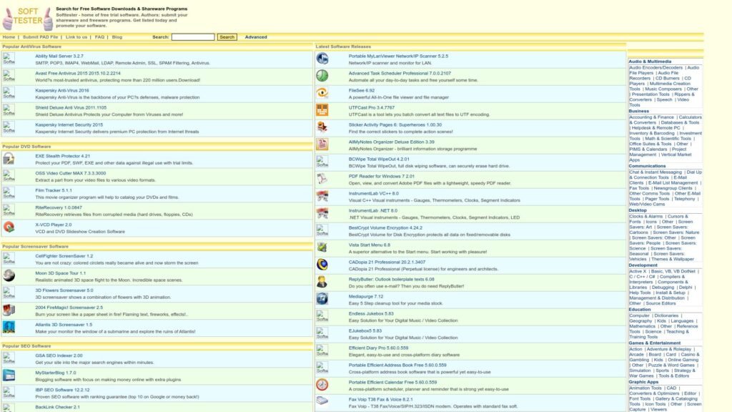This screenshot has height=412, width=732.
Task: Open the Blog page
Action: tap(117, 37)
